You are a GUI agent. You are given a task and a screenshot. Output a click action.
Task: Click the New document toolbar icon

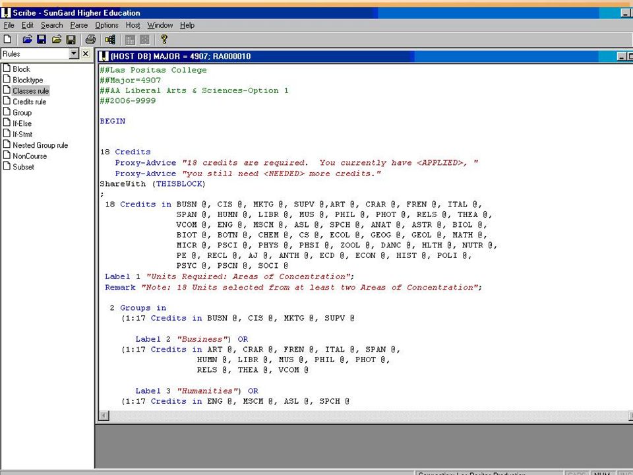7,39
